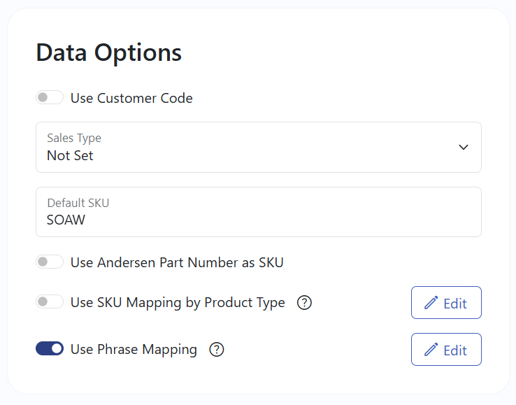Open the Sales Type dropdown field
This screenshot has width=516, height=405.
[x=258, y=148]
